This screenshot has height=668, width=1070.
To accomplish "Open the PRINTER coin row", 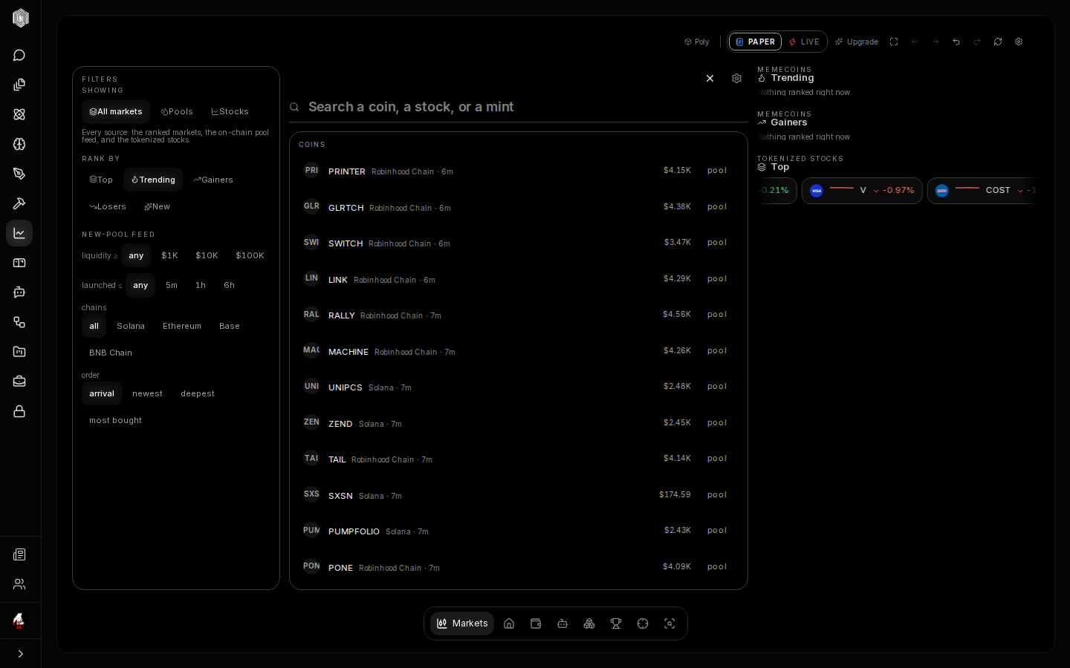I will click(x=519, y=171).
